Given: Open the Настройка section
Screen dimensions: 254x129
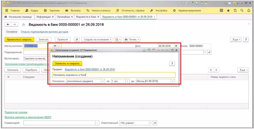Looking at the screenshot, I should tap(159, 10).
